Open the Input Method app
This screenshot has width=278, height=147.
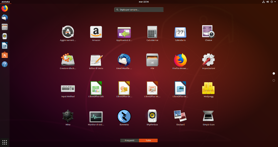pos(68,89)
